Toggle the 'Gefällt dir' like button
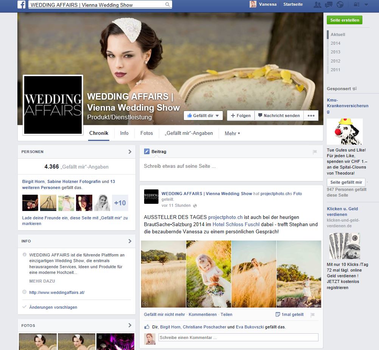This screenshot has height=350, width=379. point(203,116)
